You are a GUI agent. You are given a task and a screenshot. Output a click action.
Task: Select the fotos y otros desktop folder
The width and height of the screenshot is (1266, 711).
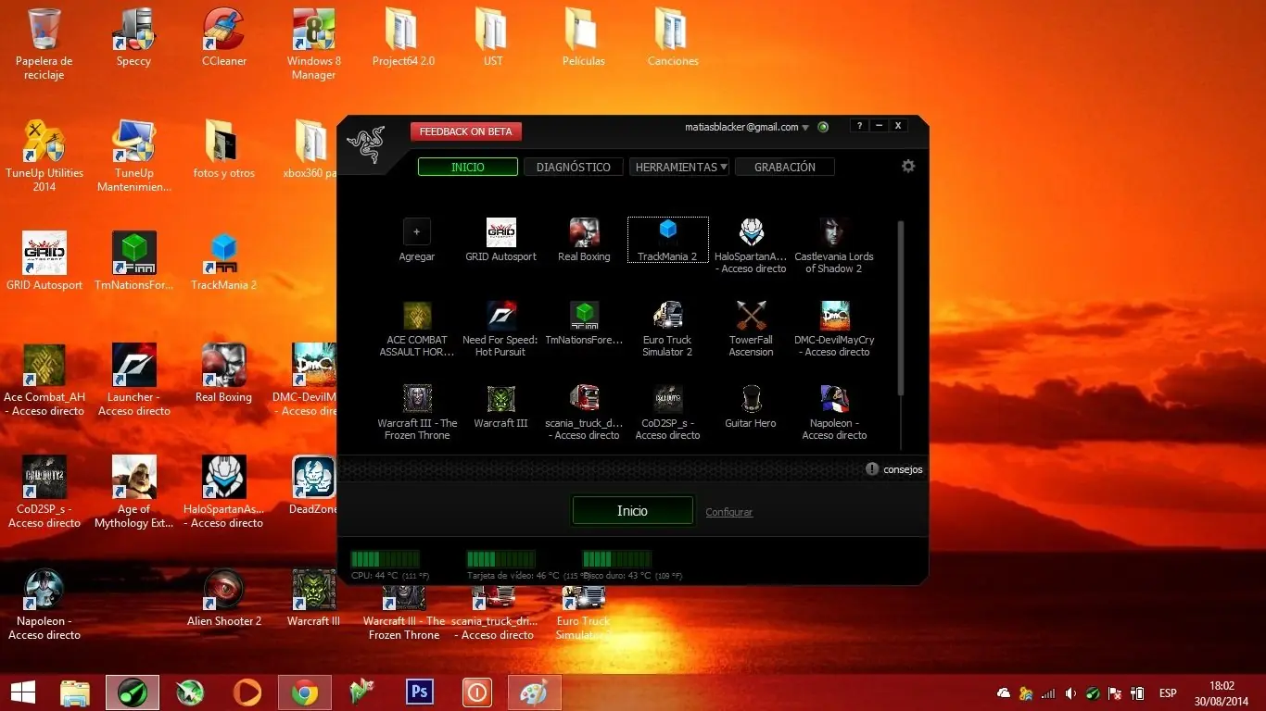(x=224, y=150)
